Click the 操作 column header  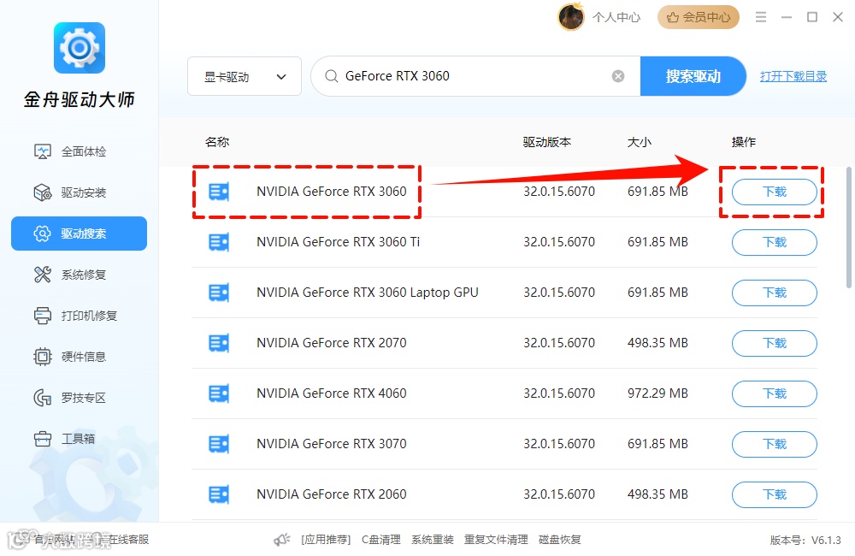tap(743, 142)
